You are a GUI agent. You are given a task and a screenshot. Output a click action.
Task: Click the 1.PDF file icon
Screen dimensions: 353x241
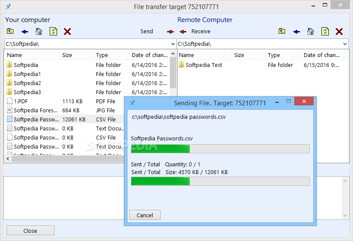click(x=10, y=101)
